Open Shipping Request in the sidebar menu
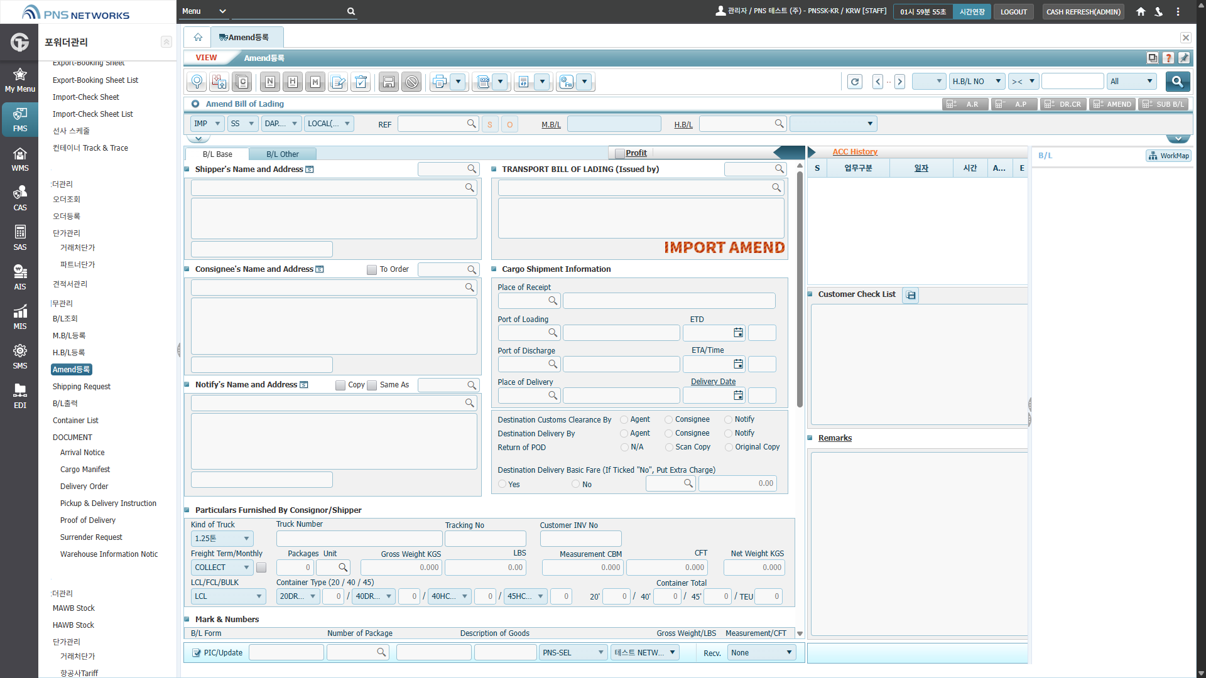1206x678 pixels. (x=81, y=387)
